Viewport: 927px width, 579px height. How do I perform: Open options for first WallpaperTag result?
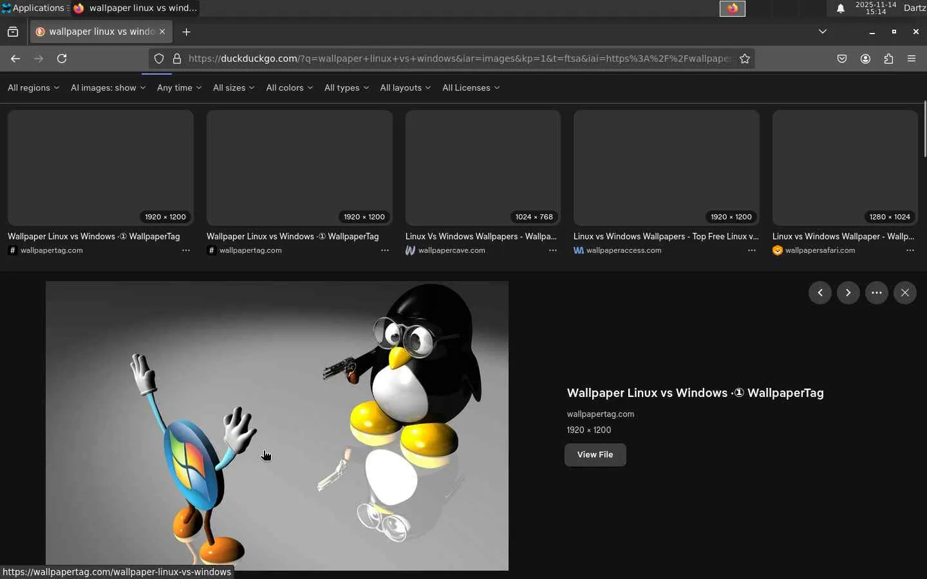point(186,250)
